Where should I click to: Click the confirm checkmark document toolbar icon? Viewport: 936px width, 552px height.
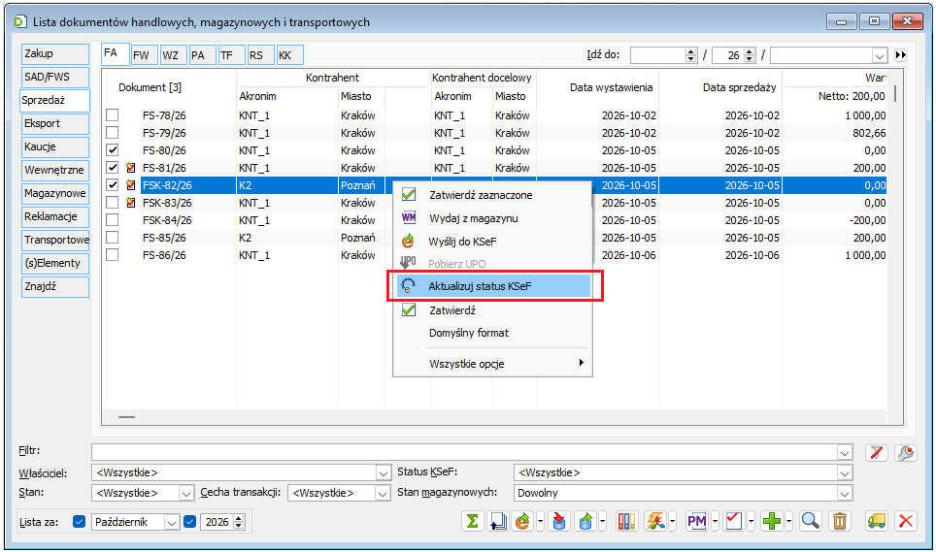click(734, 522)
